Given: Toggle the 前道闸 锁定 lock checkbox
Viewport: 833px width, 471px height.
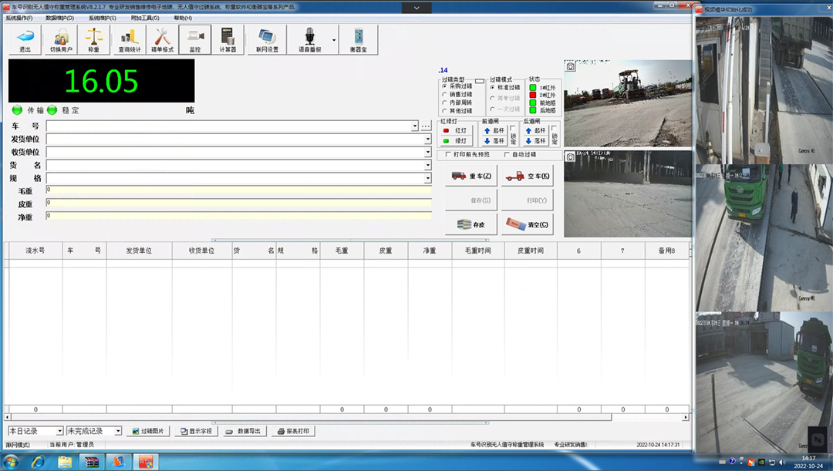Looking at the screenshot, I should coord(512,129).
